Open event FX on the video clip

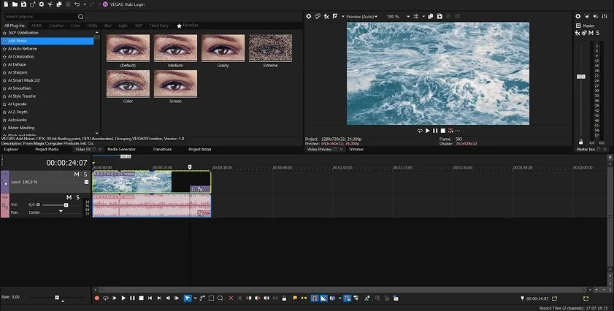tap(201, 189)
